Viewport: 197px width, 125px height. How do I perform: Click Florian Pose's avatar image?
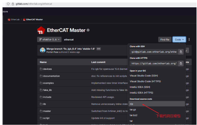point(43,50)
